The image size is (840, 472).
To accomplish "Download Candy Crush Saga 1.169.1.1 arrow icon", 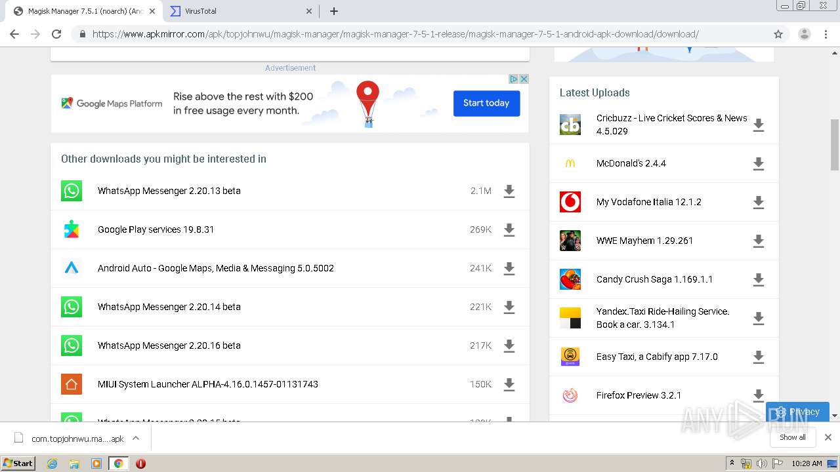I will pyautogui.click(x=758, y=280).
